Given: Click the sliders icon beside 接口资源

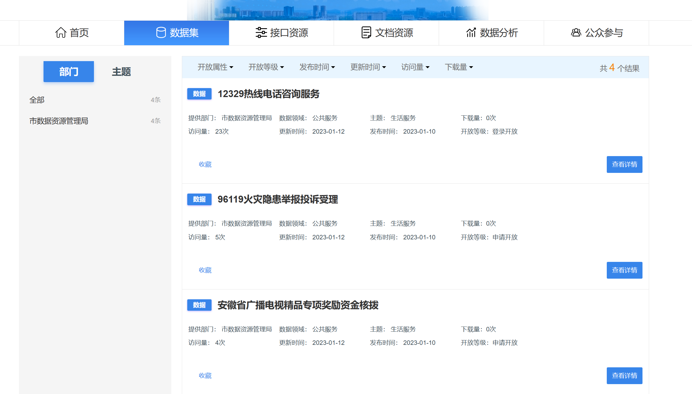Looking at the screenshot, I should coord(261,33).
